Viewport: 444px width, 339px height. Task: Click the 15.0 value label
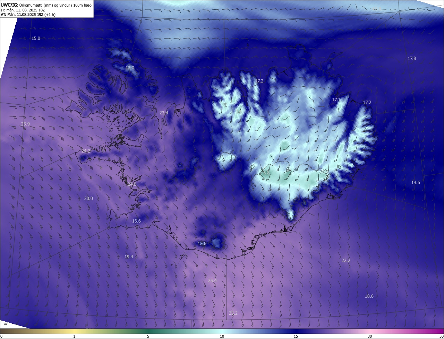(x=36, y=38)
